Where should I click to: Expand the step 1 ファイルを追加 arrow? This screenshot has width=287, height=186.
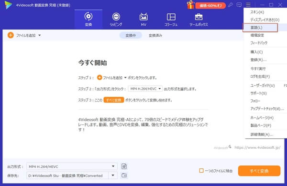pyautogui.click(x=125, y=78)
